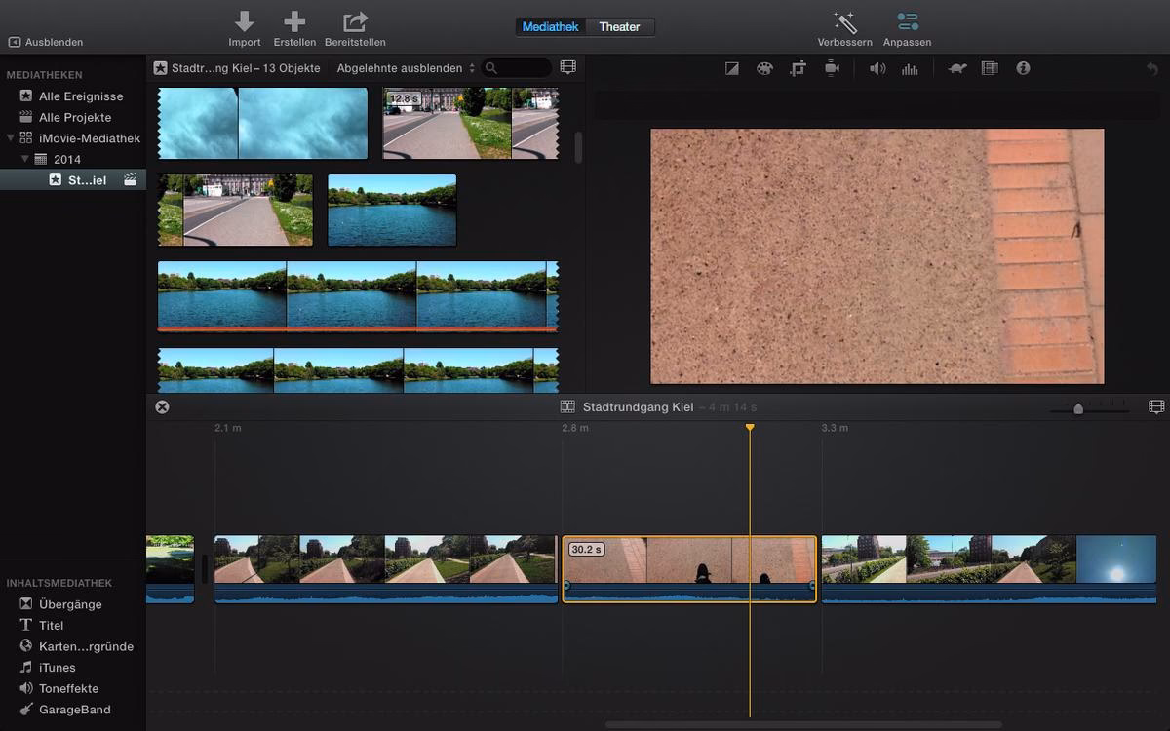Adjust the timeline zoom slider
This screenshot has height=731, width=1170.
point(1077,408)
